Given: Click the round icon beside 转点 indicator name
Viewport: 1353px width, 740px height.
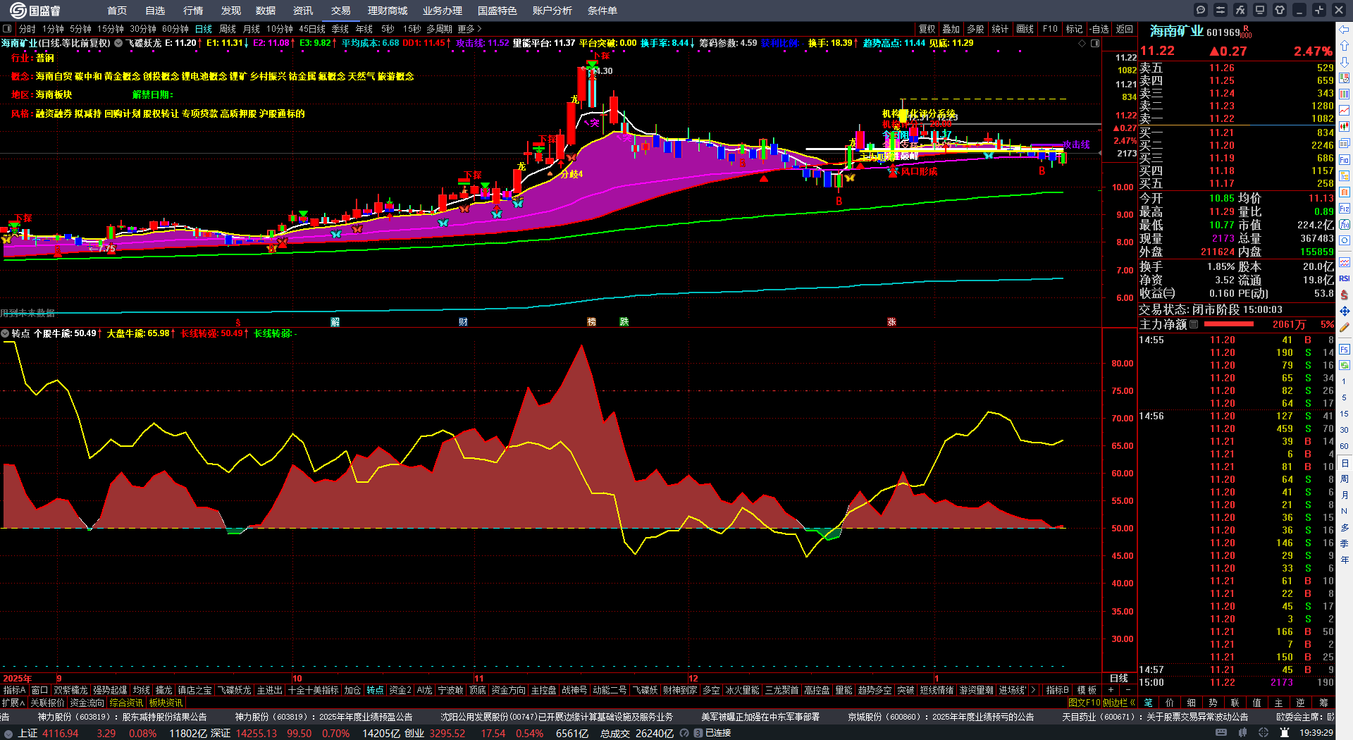Looking at the screenshot, I should [5, 333].
